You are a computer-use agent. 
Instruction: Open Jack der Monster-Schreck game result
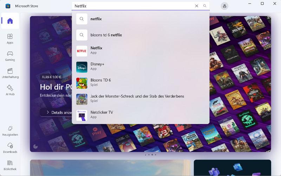point(140,99)
